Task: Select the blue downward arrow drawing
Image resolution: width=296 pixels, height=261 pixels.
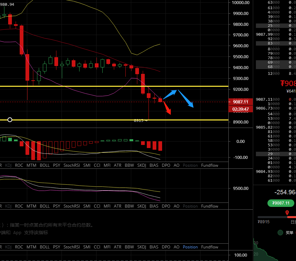Action: 186,99
